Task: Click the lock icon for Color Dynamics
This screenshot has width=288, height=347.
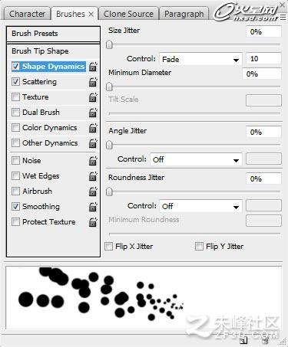Action: [93, 128]
